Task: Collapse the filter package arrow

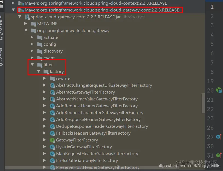Action: (x=32, y=65)
